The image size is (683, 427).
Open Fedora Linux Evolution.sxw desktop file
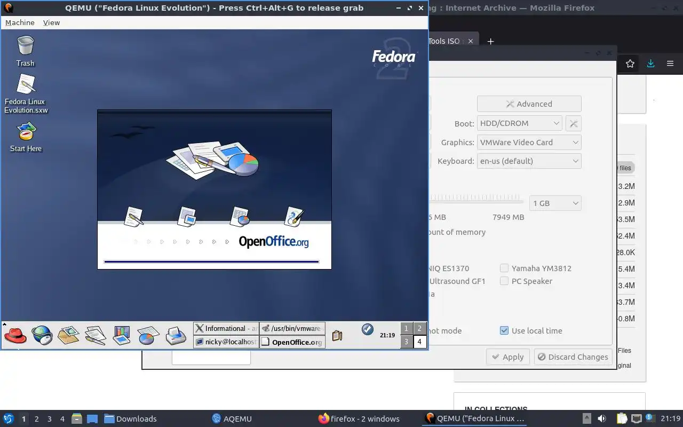click(26, 93)
